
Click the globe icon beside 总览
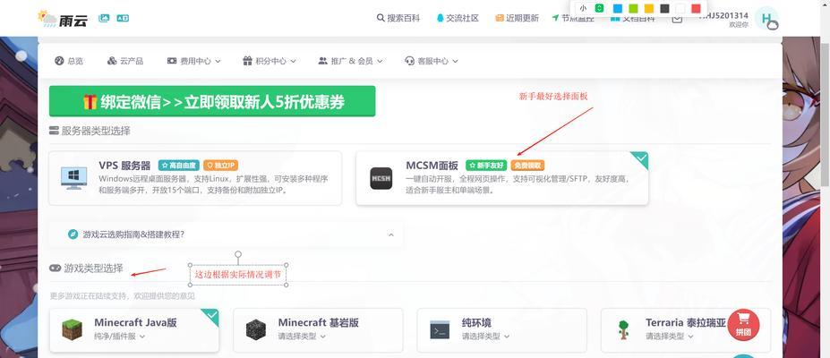(x=59, y=61)
